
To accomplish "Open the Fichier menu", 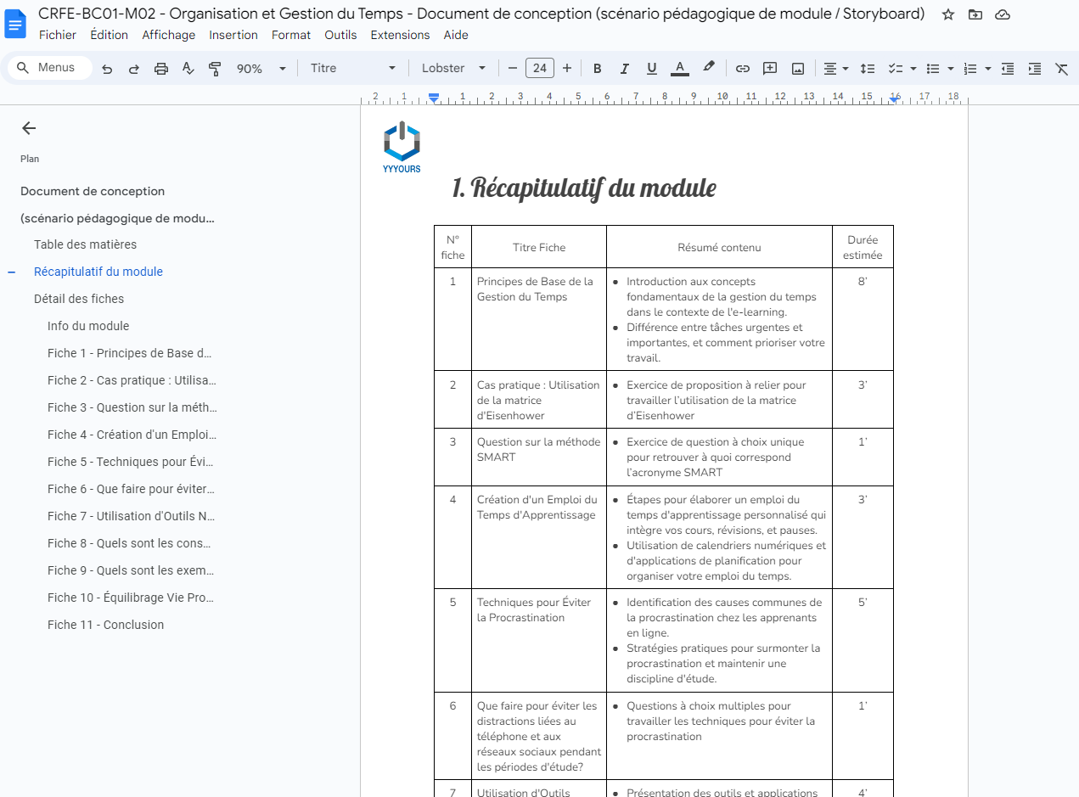I will point(58,35).
